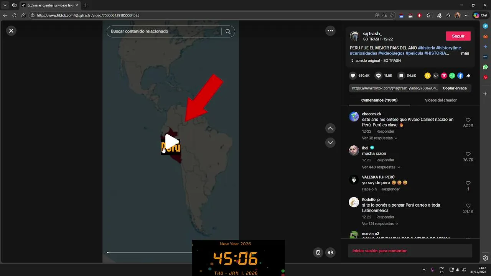Reload the page in the browser
The height and width of the screenshot is (276, 491).
pyautogui.click(x=14, y=15)
